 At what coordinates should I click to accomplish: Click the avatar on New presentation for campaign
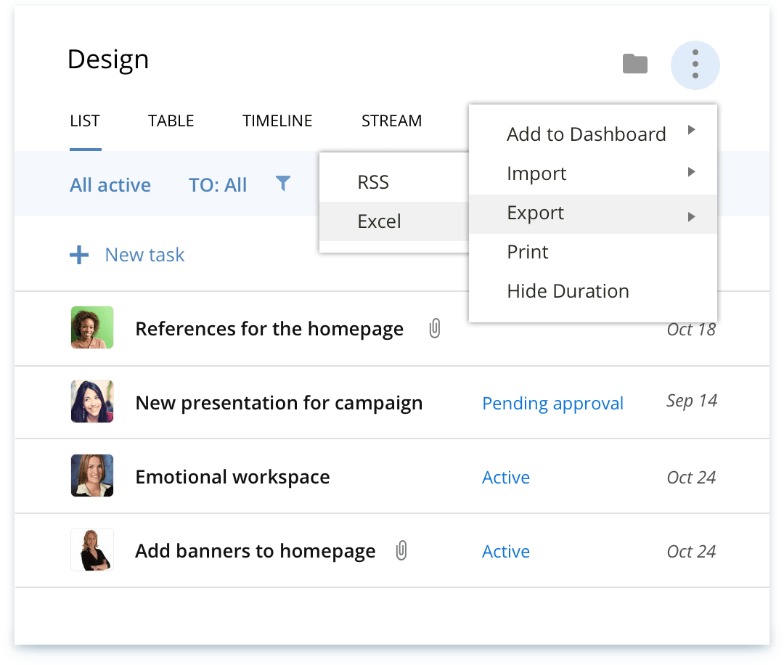pyautogui.click(x=91, y=401)
